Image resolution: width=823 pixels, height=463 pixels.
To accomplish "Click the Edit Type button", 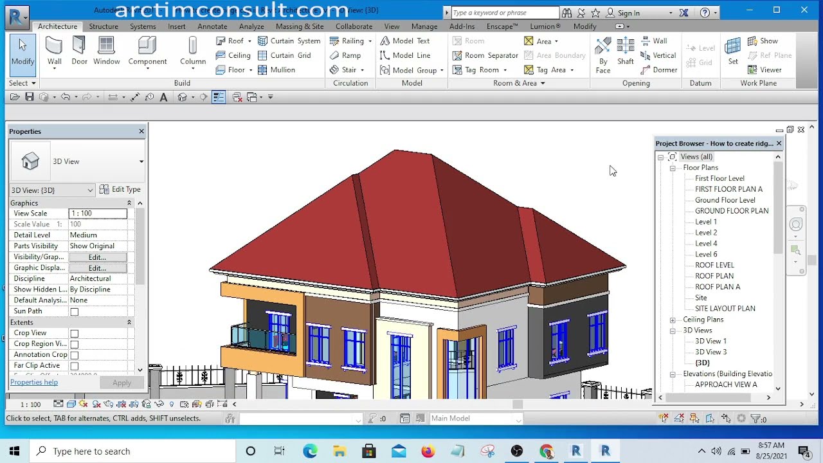I will 120,190.
